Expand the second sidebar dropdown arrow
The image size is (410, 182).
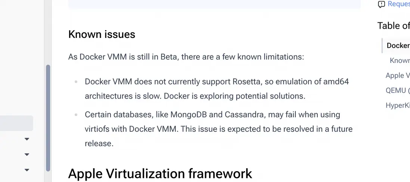tap(27, 154)
